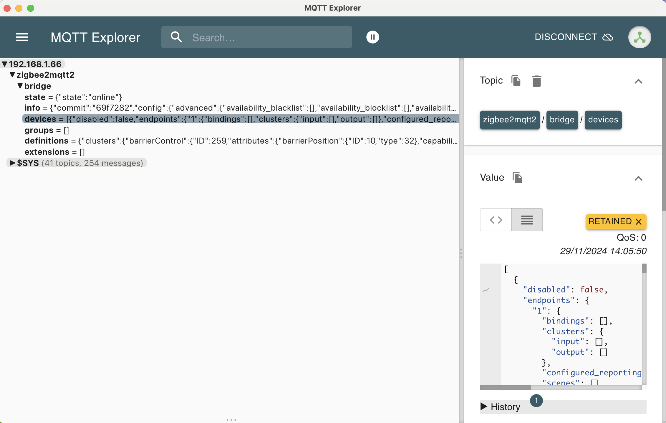Copy topic path to clipboard
The height and width of the screenshot is (423, 666).
point(516,81)
